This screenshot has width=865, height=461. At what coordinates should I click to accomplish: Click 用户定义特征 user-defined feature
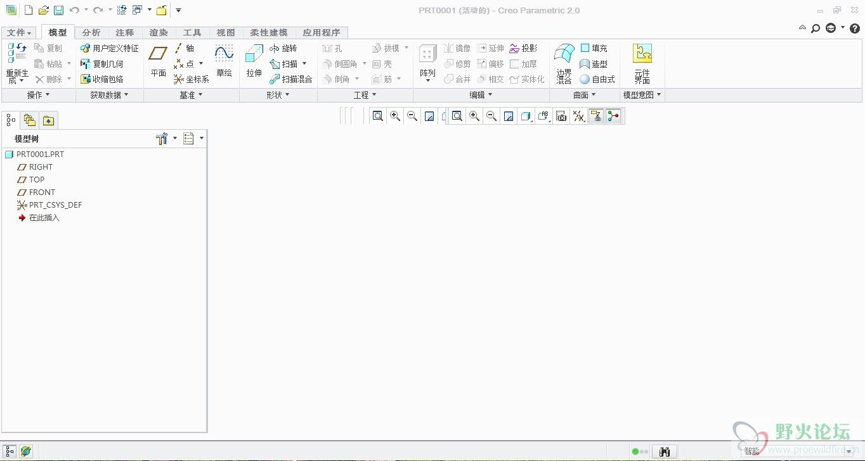(x=109, y=48)
